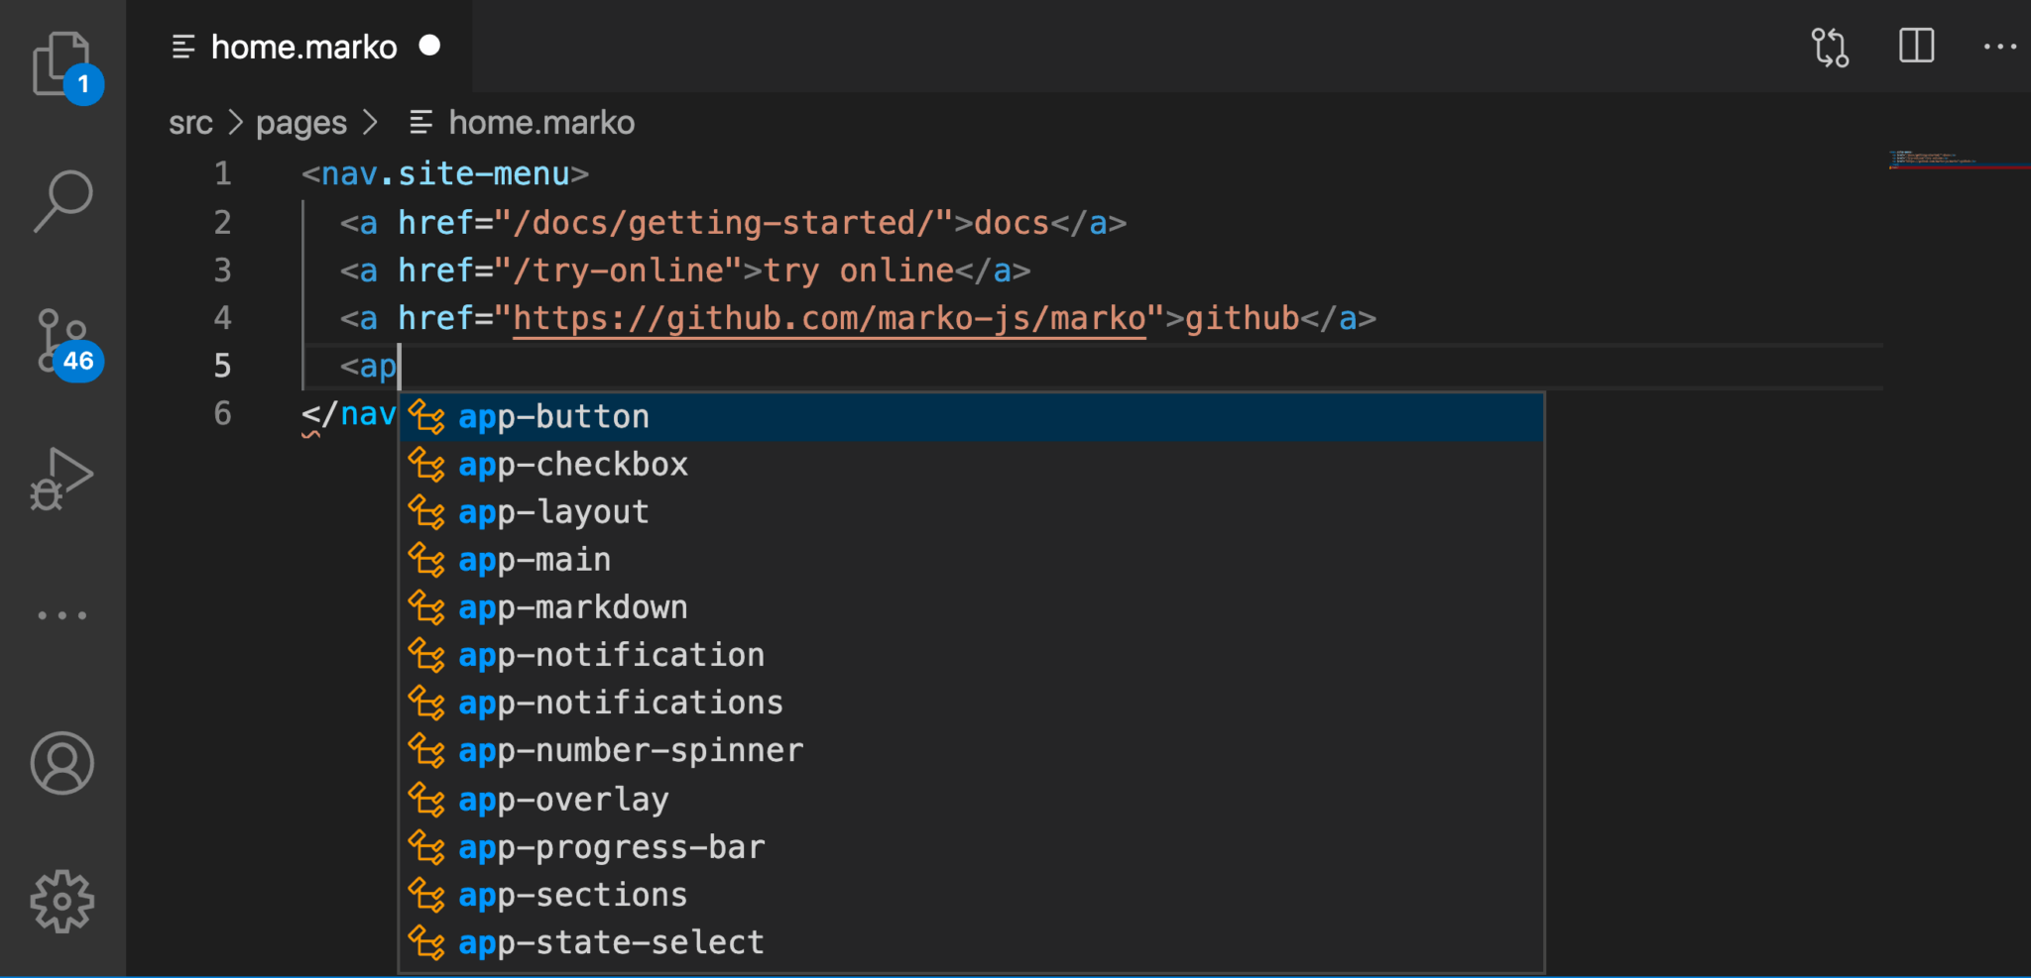The height and width of the screenshot is (978, 2031).
Task: Open the src breadcrumb dropdown
Action: (190, 122)
